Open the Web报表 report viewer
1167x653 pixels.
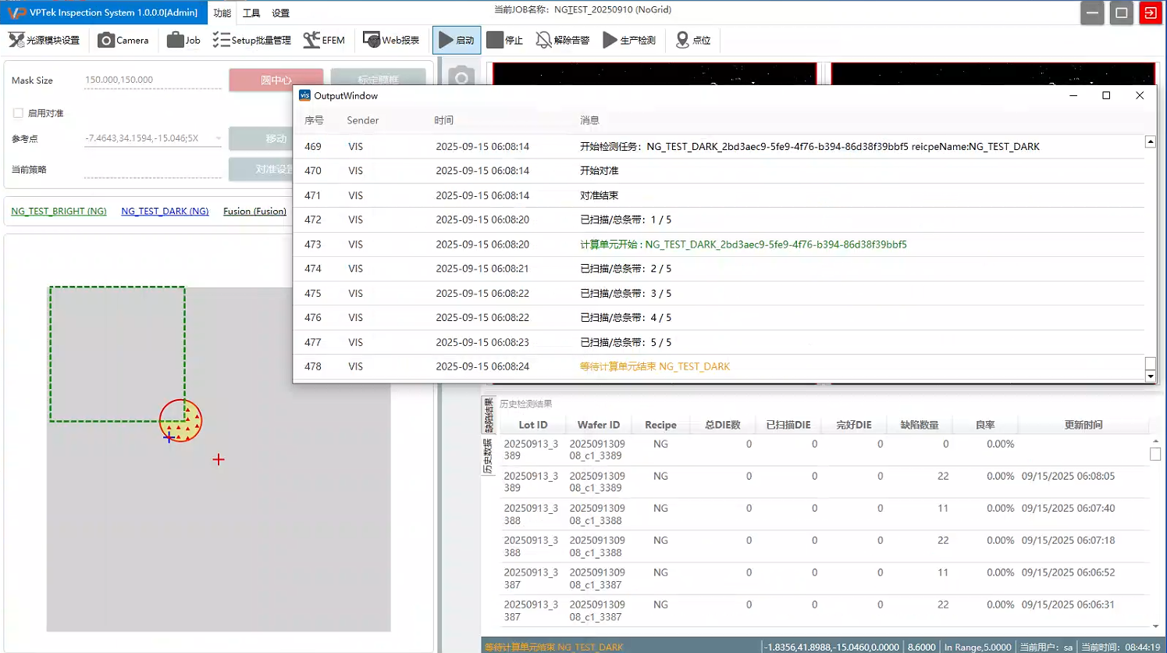tap(391, 40)
